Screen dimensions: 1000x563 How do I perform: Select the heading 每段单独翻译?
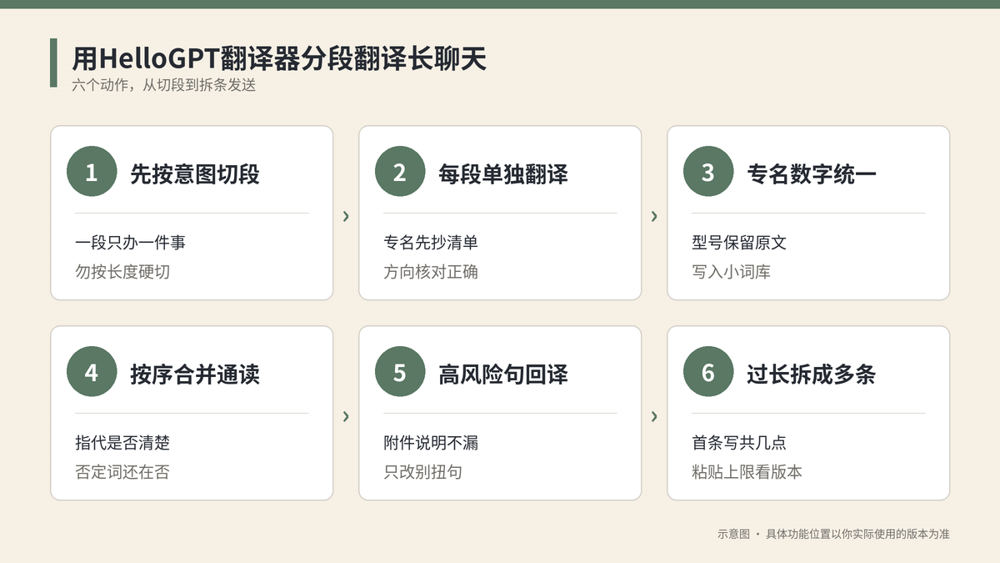pyautogui.click(x=503, y=173)
